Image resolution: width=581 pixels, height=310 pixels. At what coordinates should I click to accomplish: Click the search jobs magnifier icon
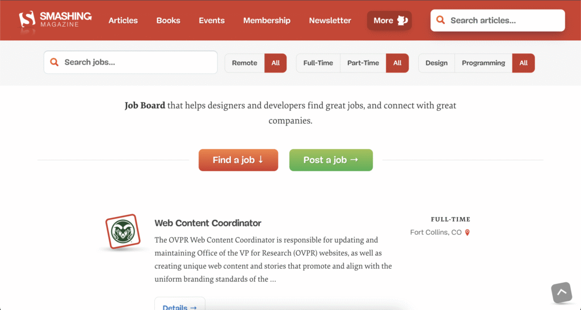tap(54, 62)
